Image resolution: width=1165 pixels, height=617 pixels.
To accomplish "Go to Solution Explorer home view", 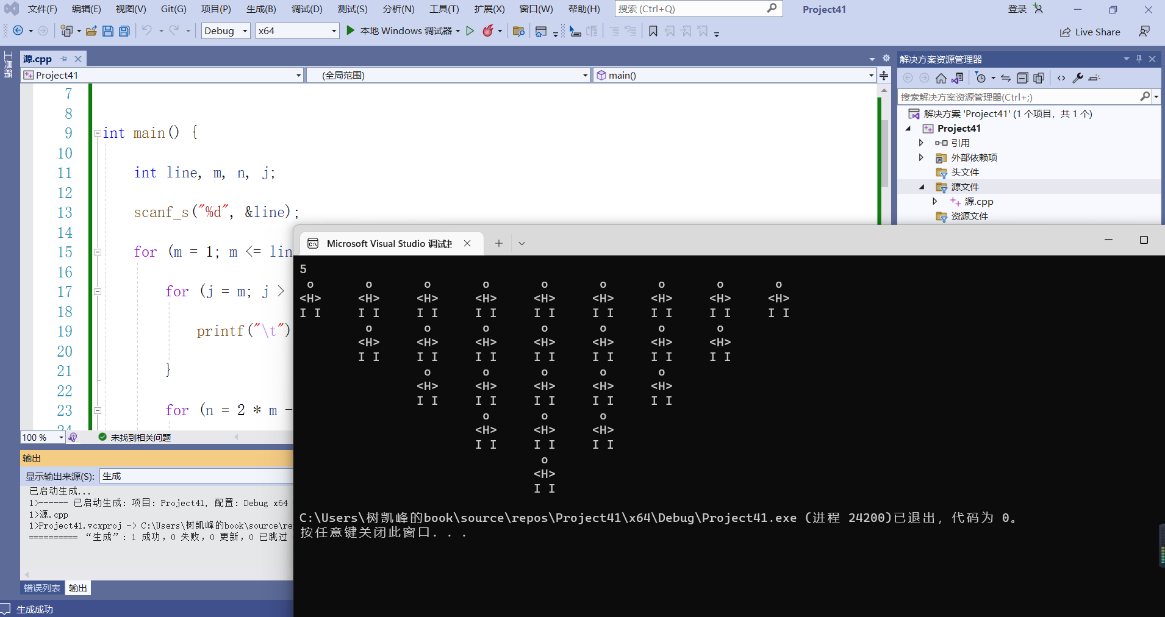I will [x=941, y=78].
